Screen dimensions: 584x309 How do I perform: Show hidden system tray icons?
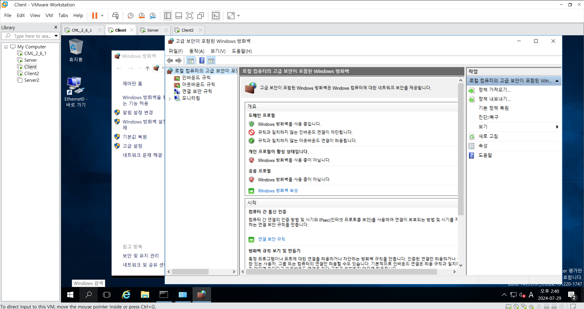(x=504, y=295)
